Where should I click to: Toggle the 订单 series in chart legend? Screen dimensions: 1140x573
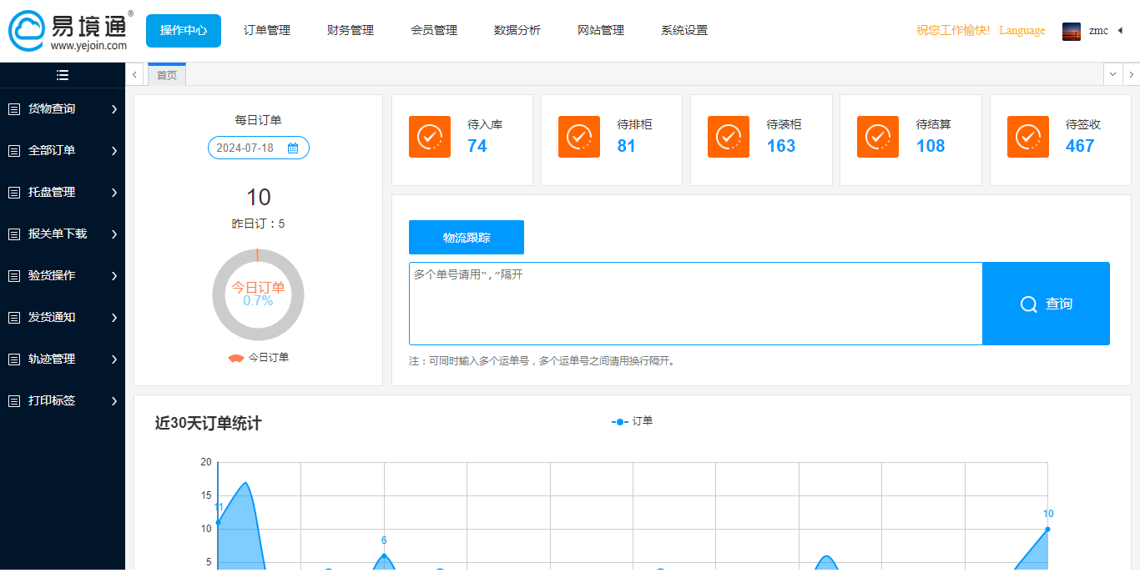click(633, 421)
